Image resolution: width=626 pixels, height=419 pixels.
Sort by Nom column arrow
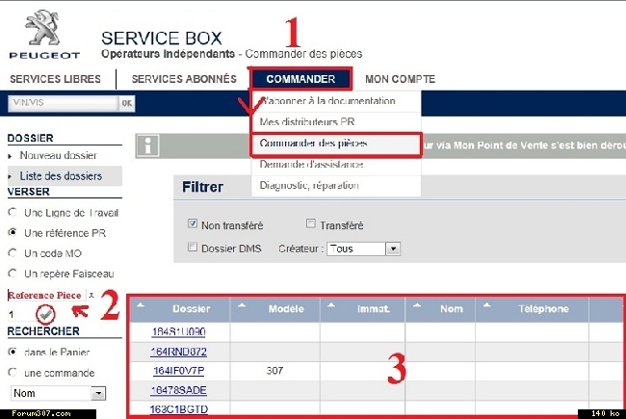coord(417,305)
